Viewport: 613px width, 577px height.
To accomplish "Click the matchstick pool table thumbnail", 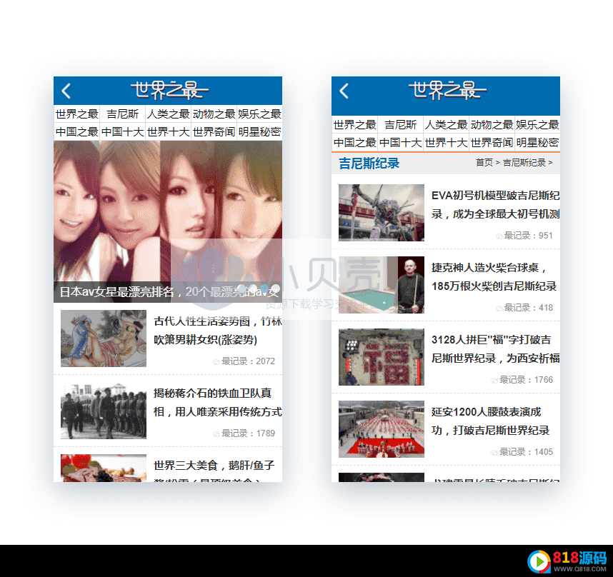I will tap(382, 285).
